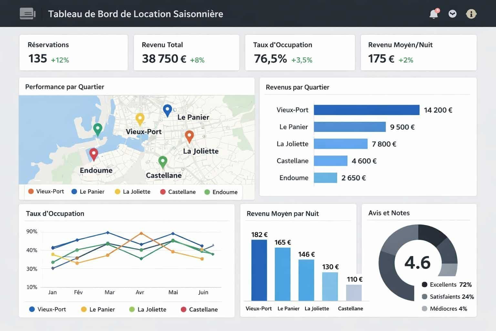The width and height of the screenshot is (496, 331).
Task: Select the Revenu Moyen/Nuit summary card
Action: coord(418,52)
